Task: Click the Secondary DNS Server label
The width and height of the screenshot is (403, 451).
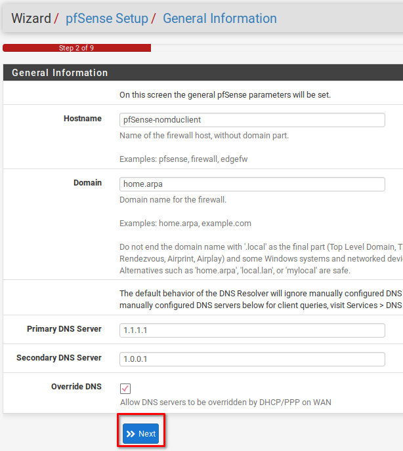Action: tap(59, 358)
